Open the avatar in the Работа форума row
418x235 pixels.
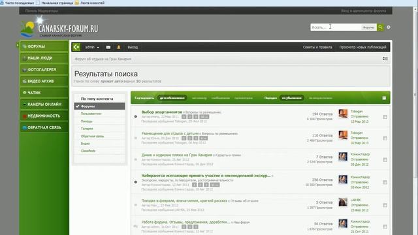(343, 223)
